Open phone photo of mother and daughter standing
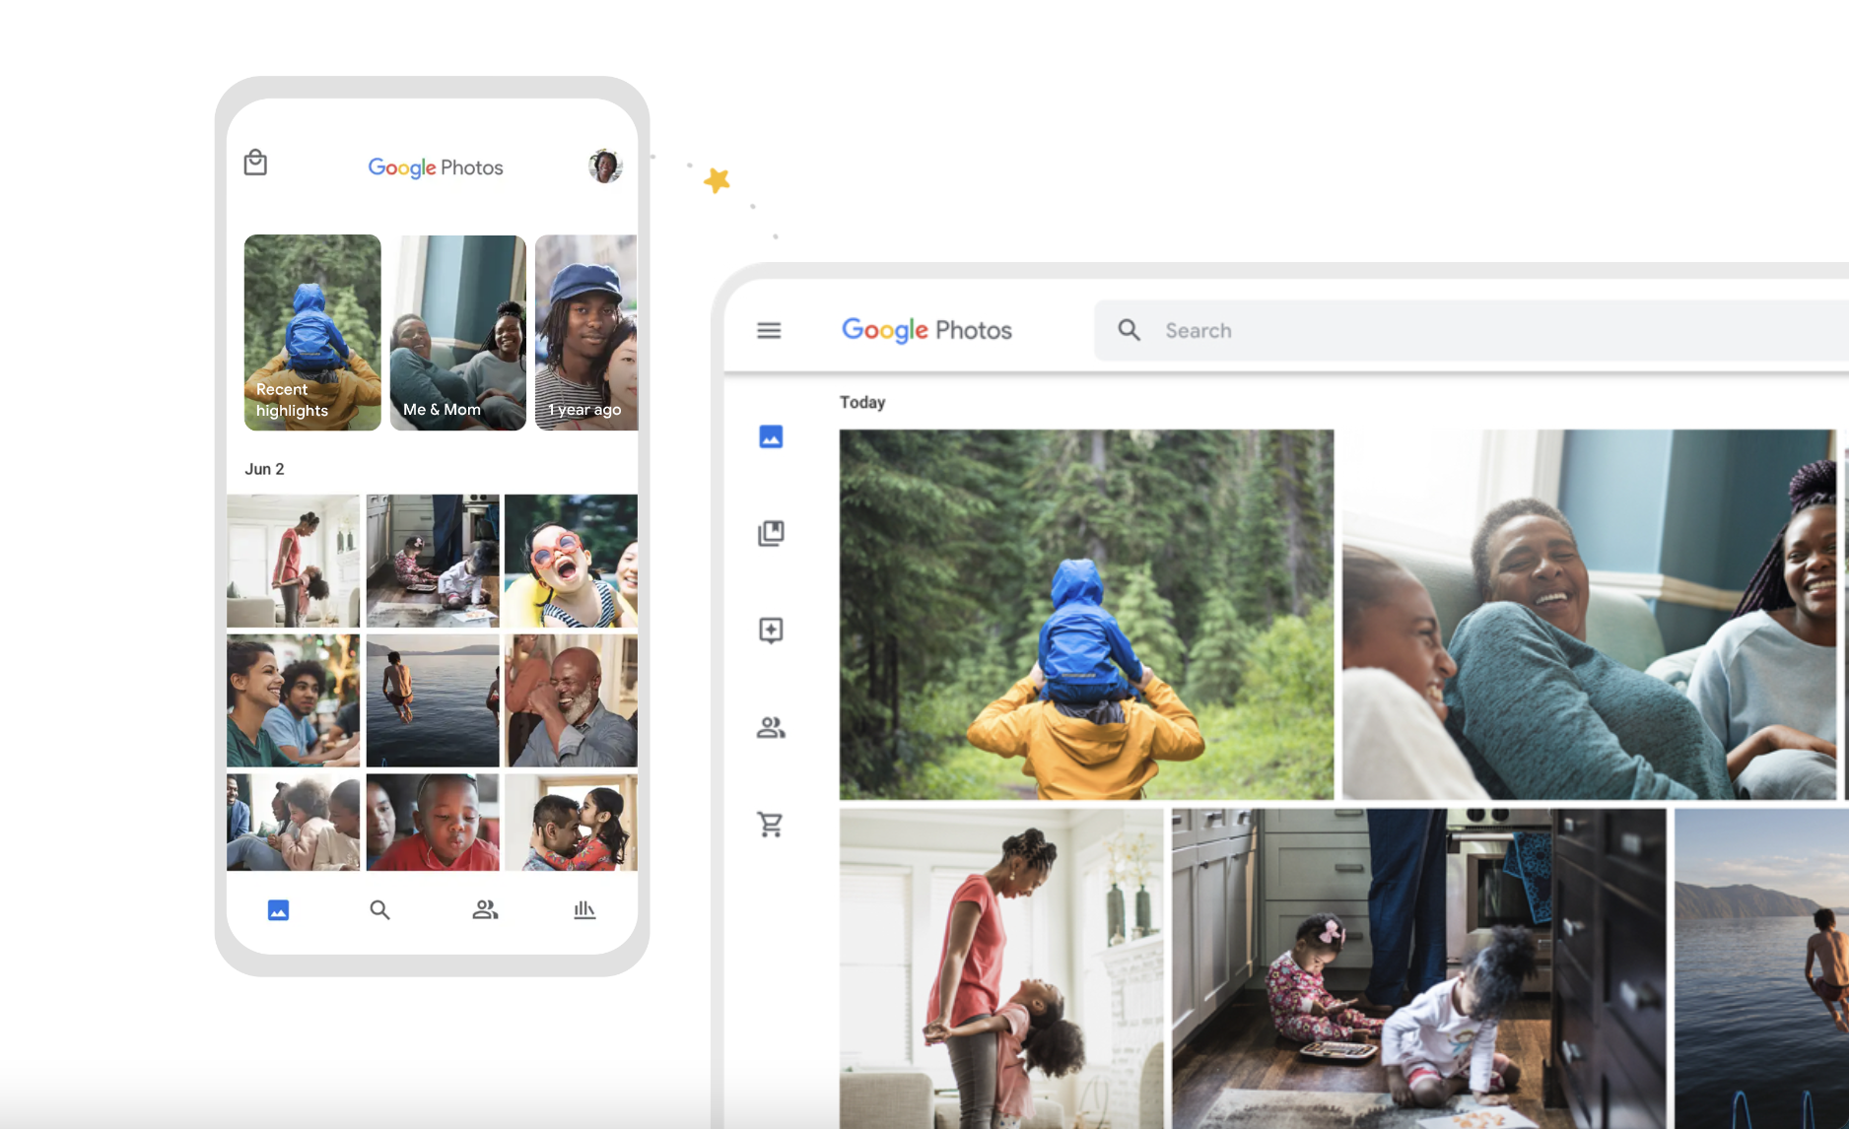1849x1129 pixels. pyautogui.click(x=294, y=561)
